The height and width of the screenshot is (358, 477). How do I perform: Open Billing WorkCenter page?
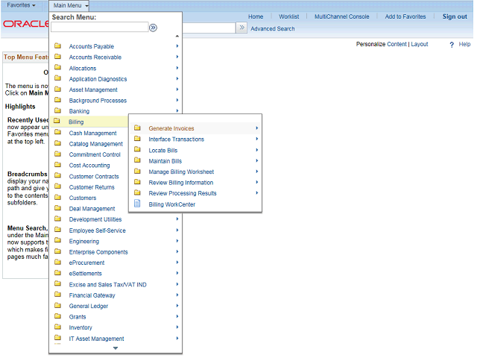(x=172, y=204)
